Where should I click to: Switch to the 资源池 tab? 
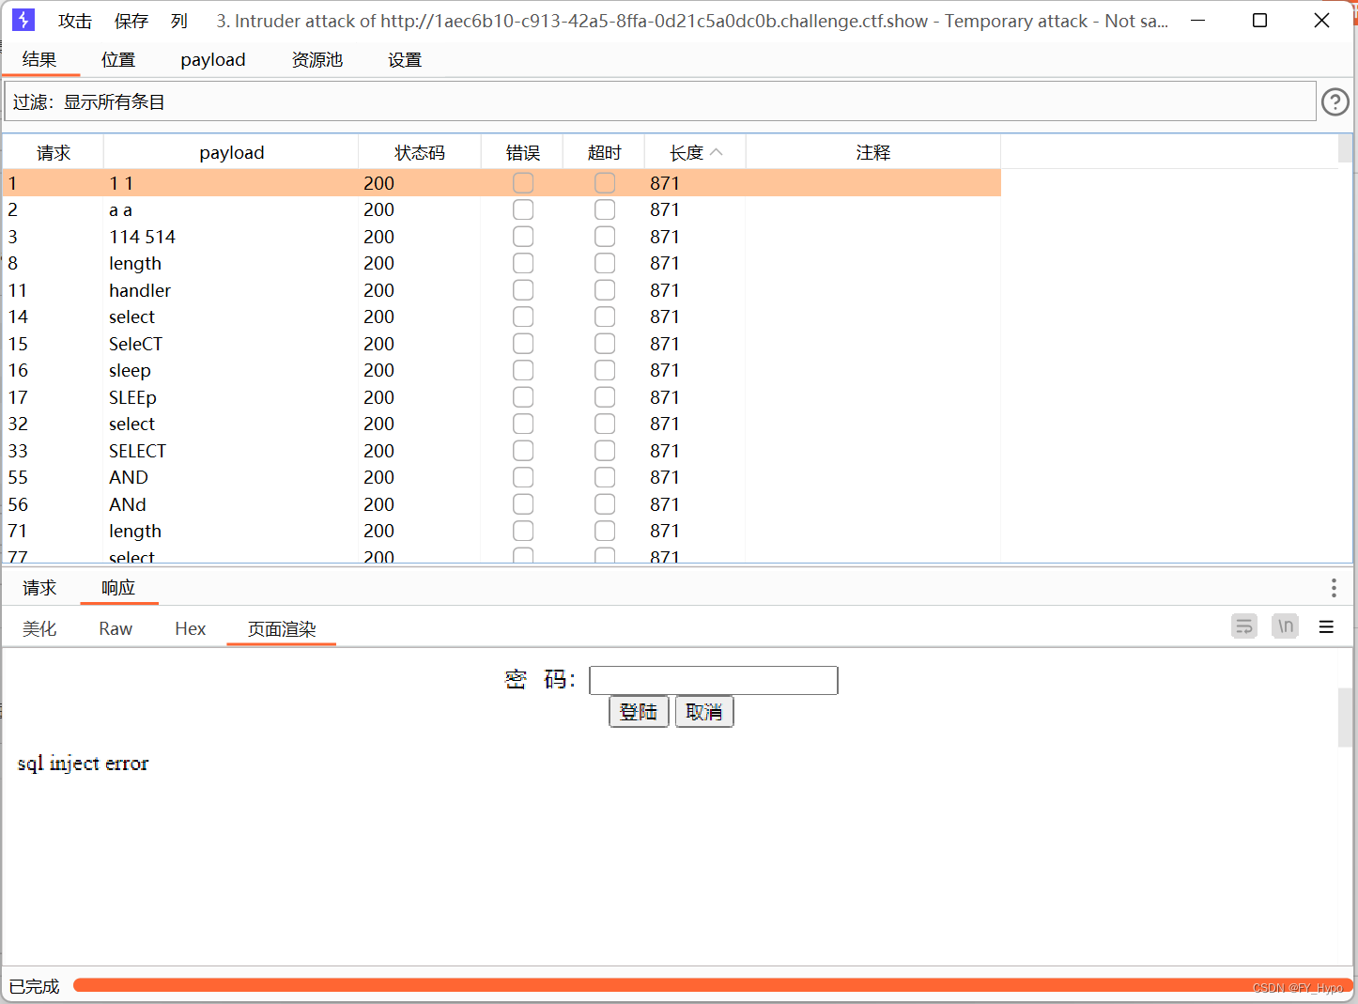(317, 59)
